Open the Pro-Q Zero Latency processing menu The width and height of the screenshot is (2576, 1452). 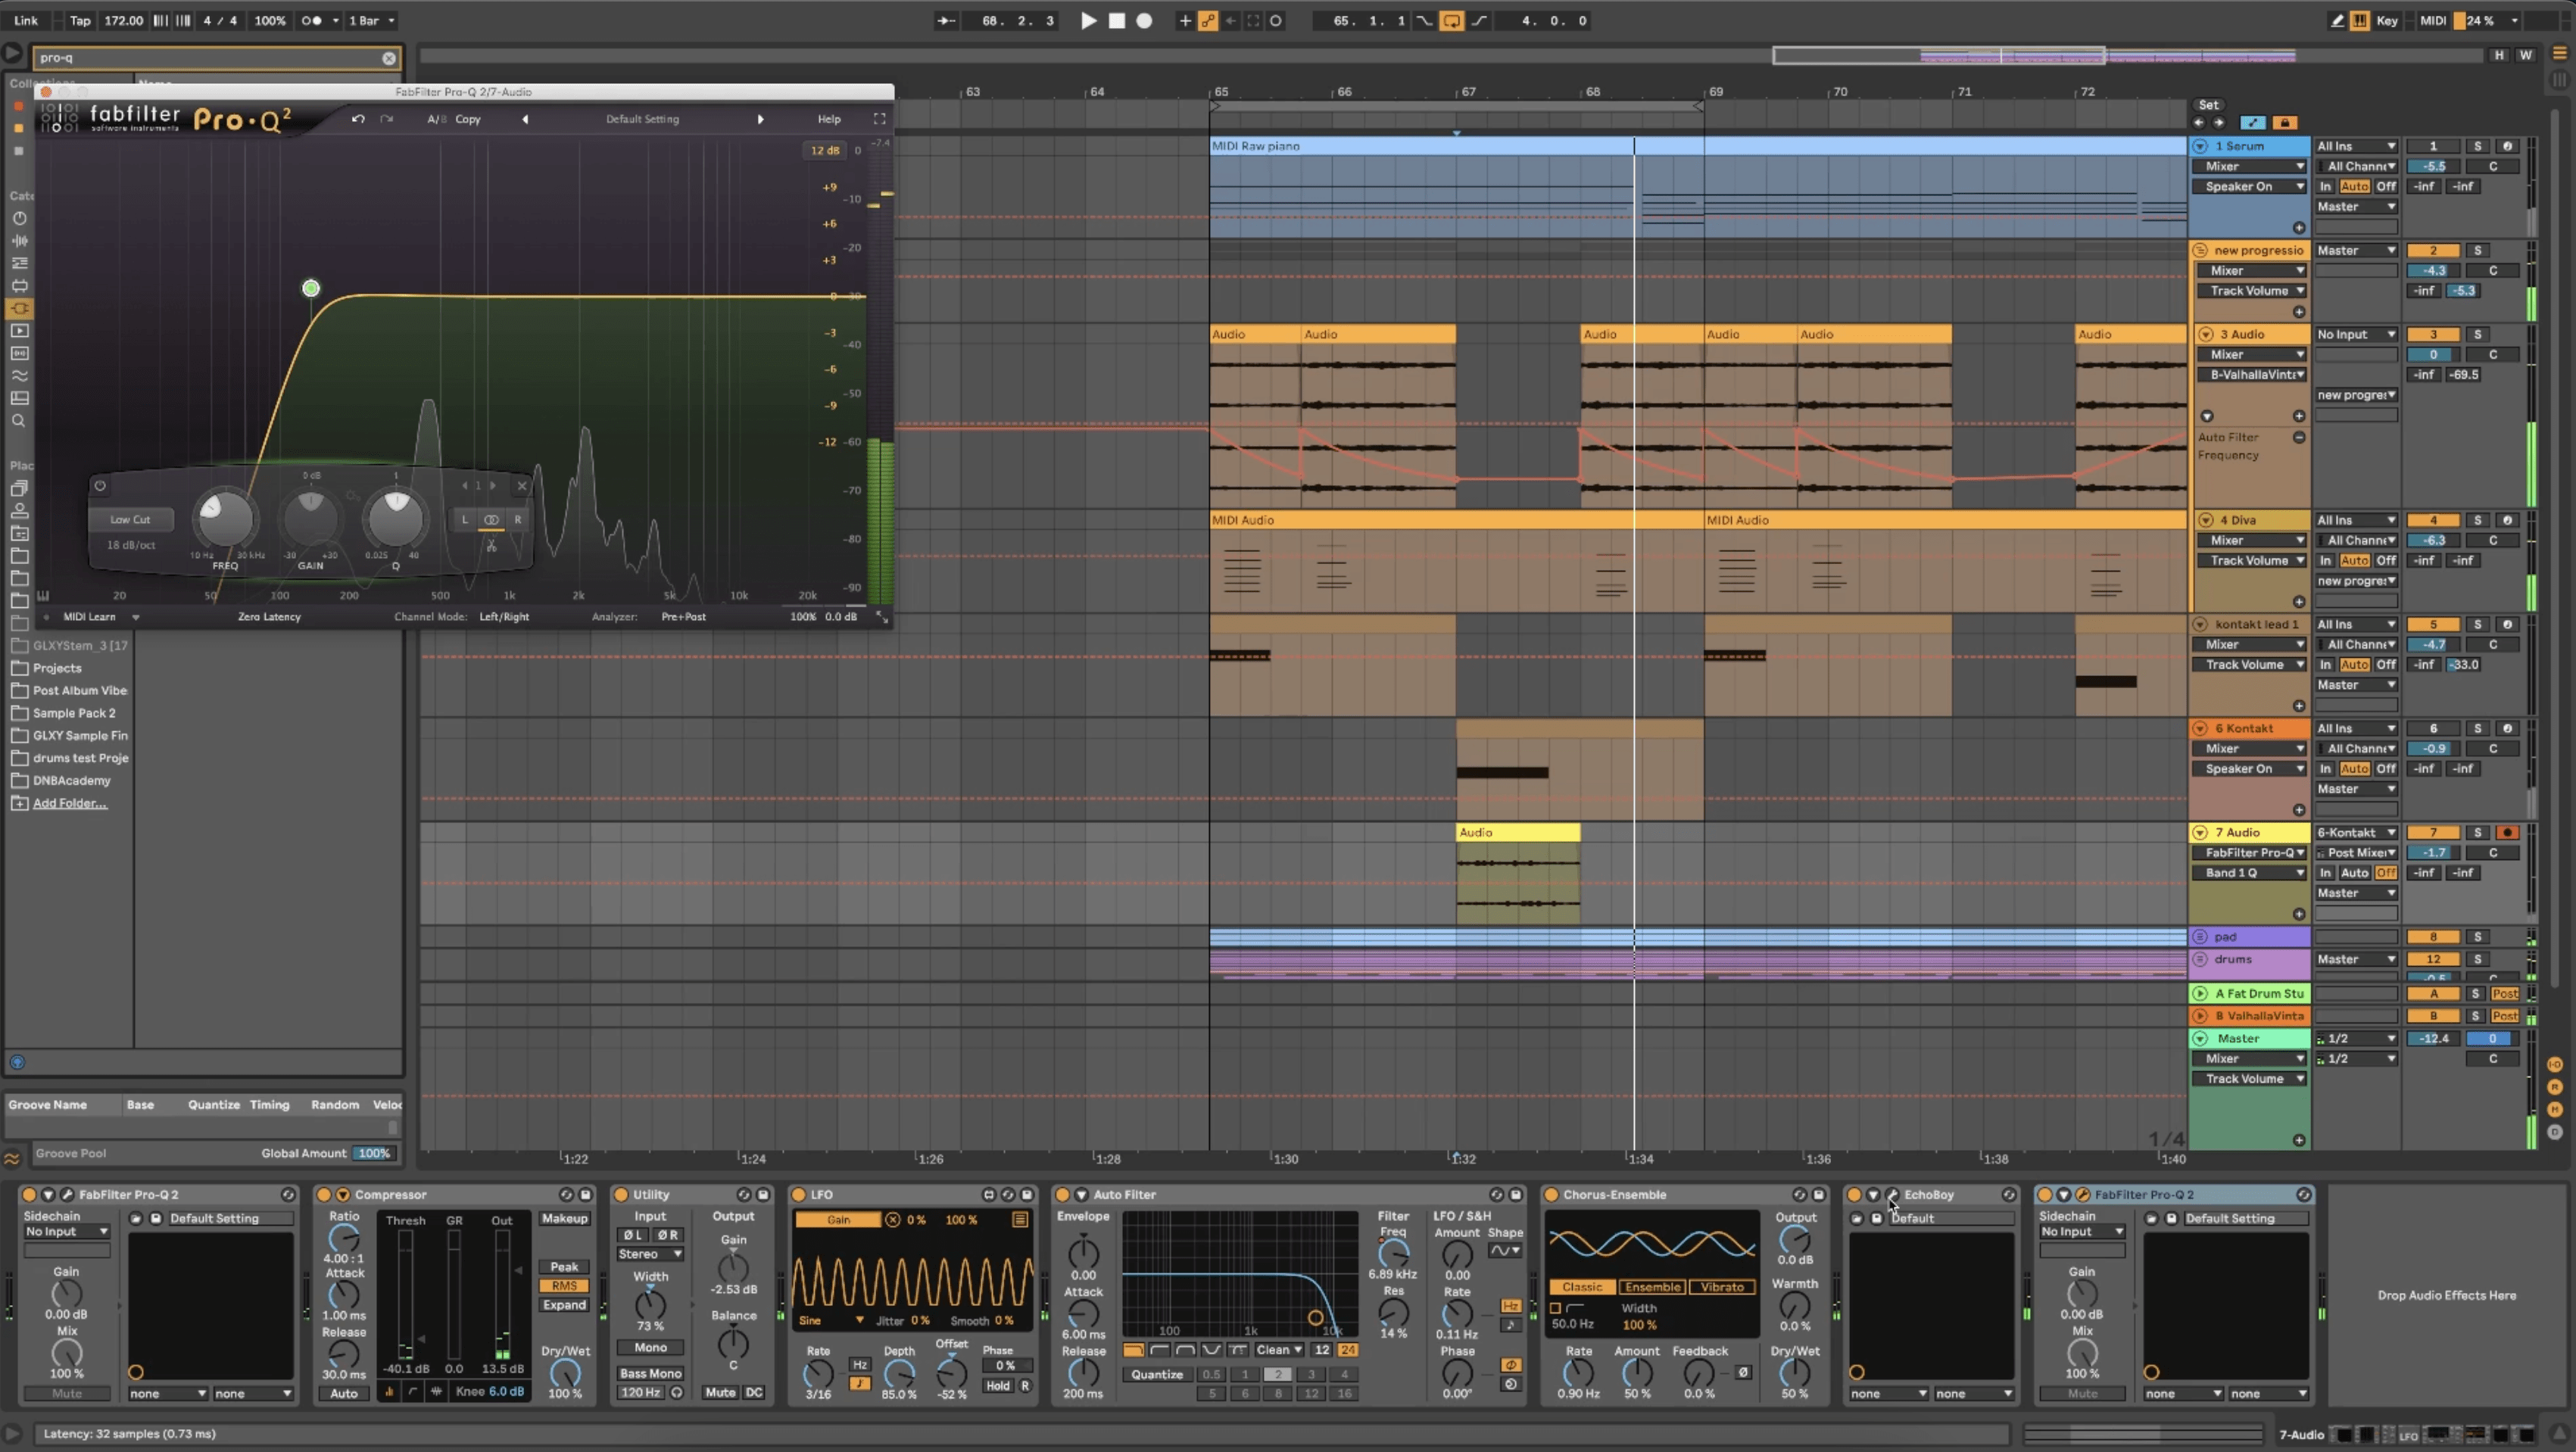coord(269,617)
